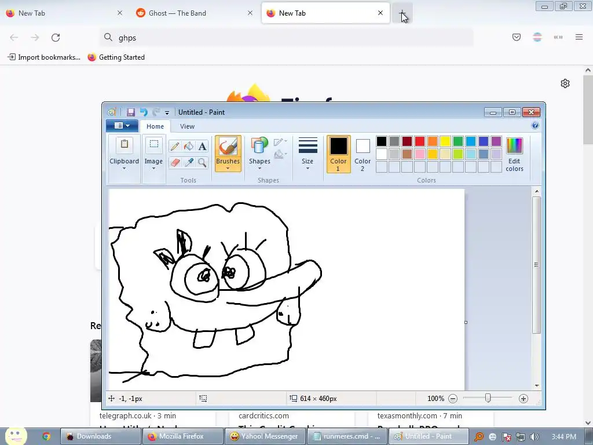Click the Paint zoom out minus button
The width and height of the screenshot is (593, 445).
pos(453,399)
